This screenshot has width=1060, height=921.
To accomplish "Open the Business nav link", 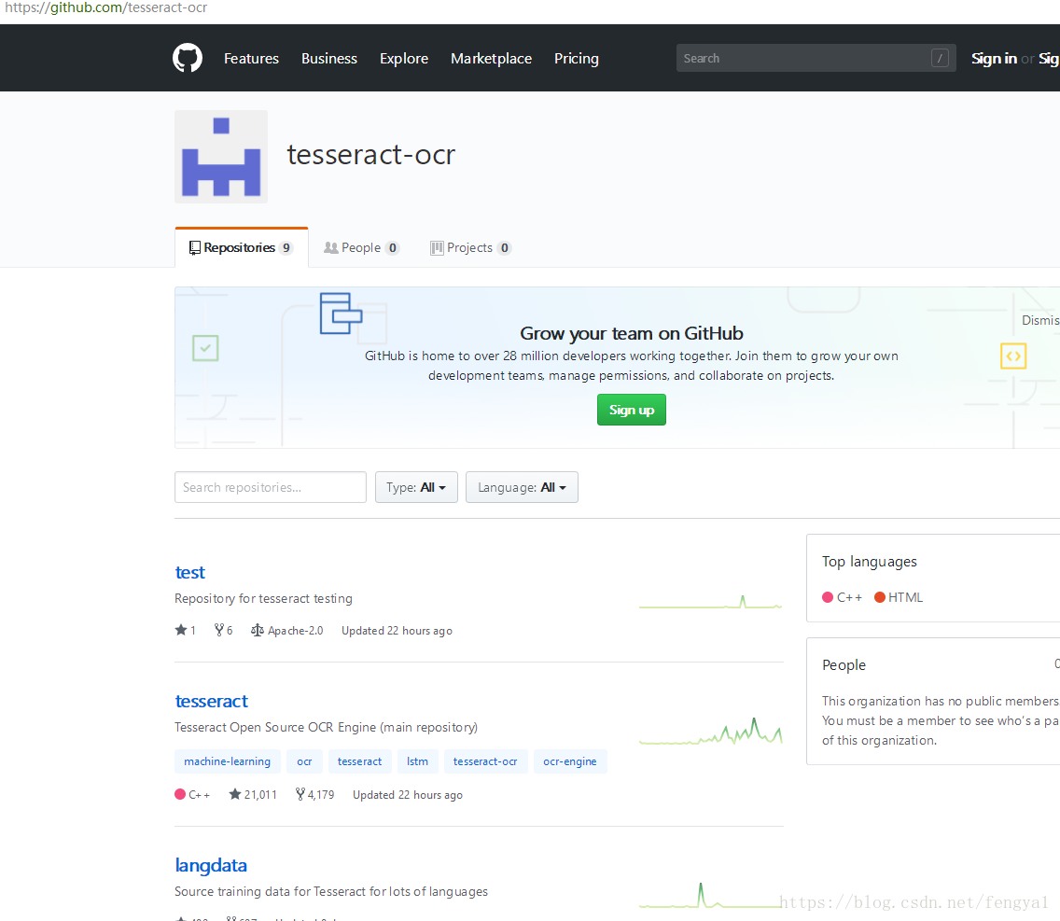I will click(329, 59).
